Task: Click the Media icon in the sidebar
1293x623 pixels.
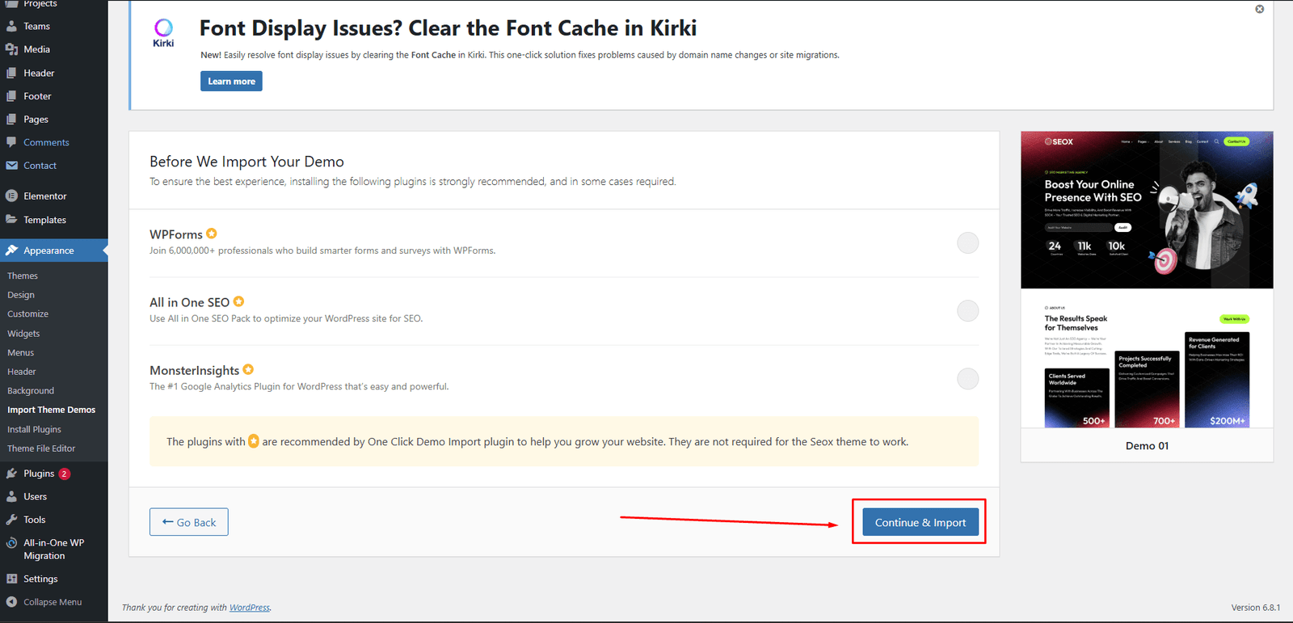Action: coord(11,49)
